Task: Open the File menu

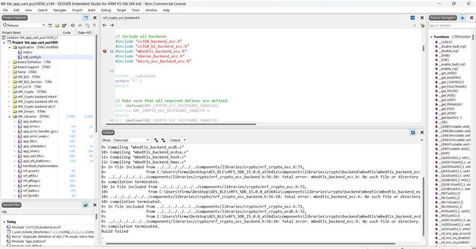Action: (x=5, y=10)
